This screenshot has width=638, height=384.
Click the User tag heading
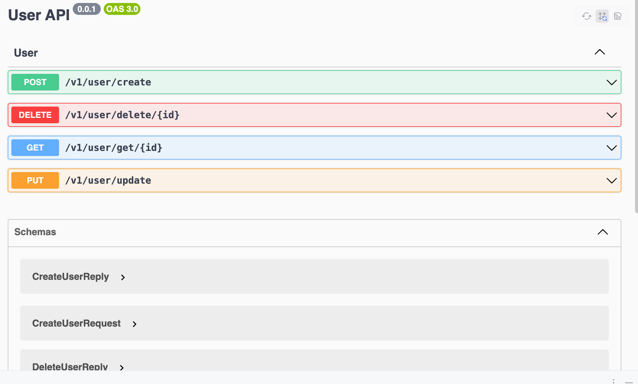point(26,53)
